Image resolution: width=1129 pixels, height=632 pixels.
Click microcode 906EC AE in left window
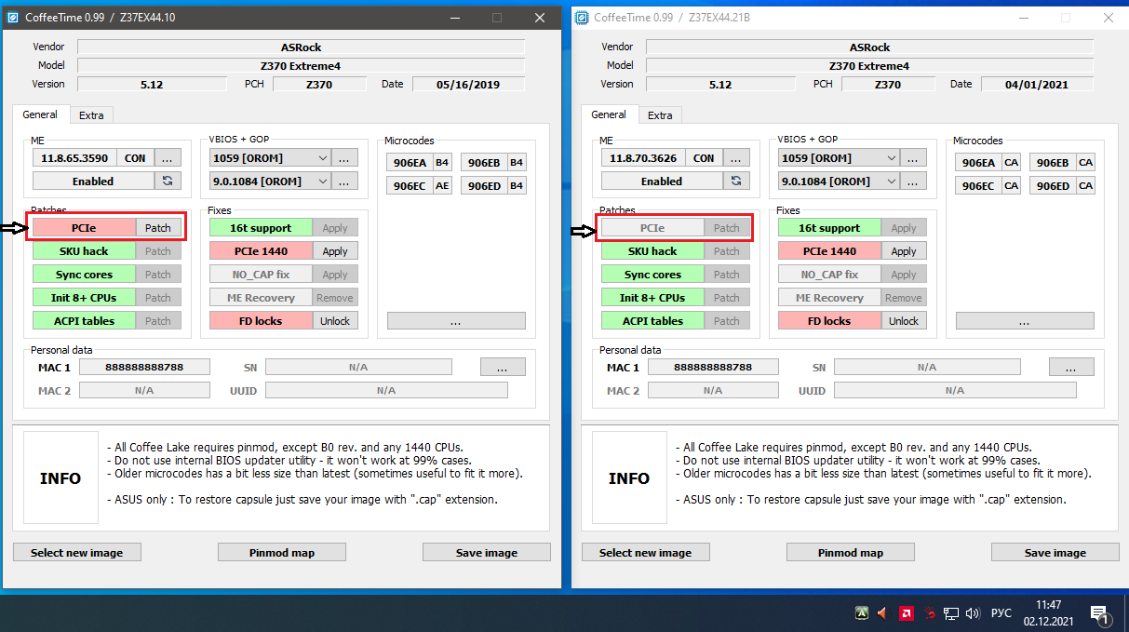pyautogui.click(x=419, y=186)
